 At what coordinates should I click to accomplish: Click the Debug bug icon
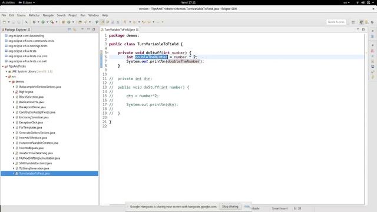(34, 22)
